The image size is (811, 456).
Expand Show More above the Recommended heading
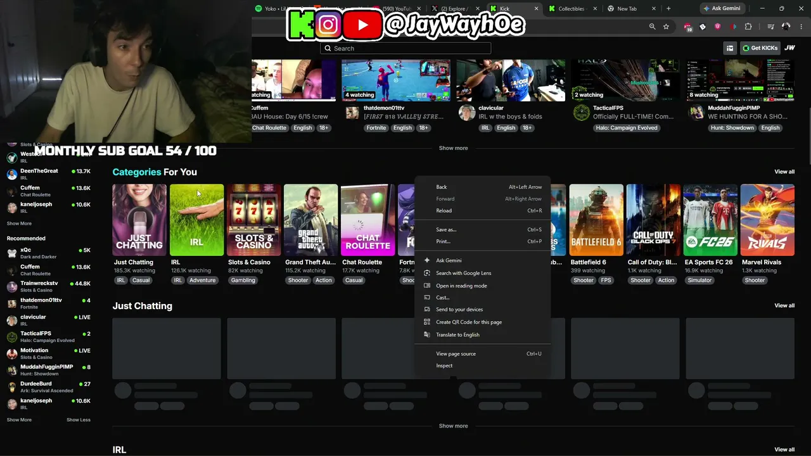pos(19,224)
